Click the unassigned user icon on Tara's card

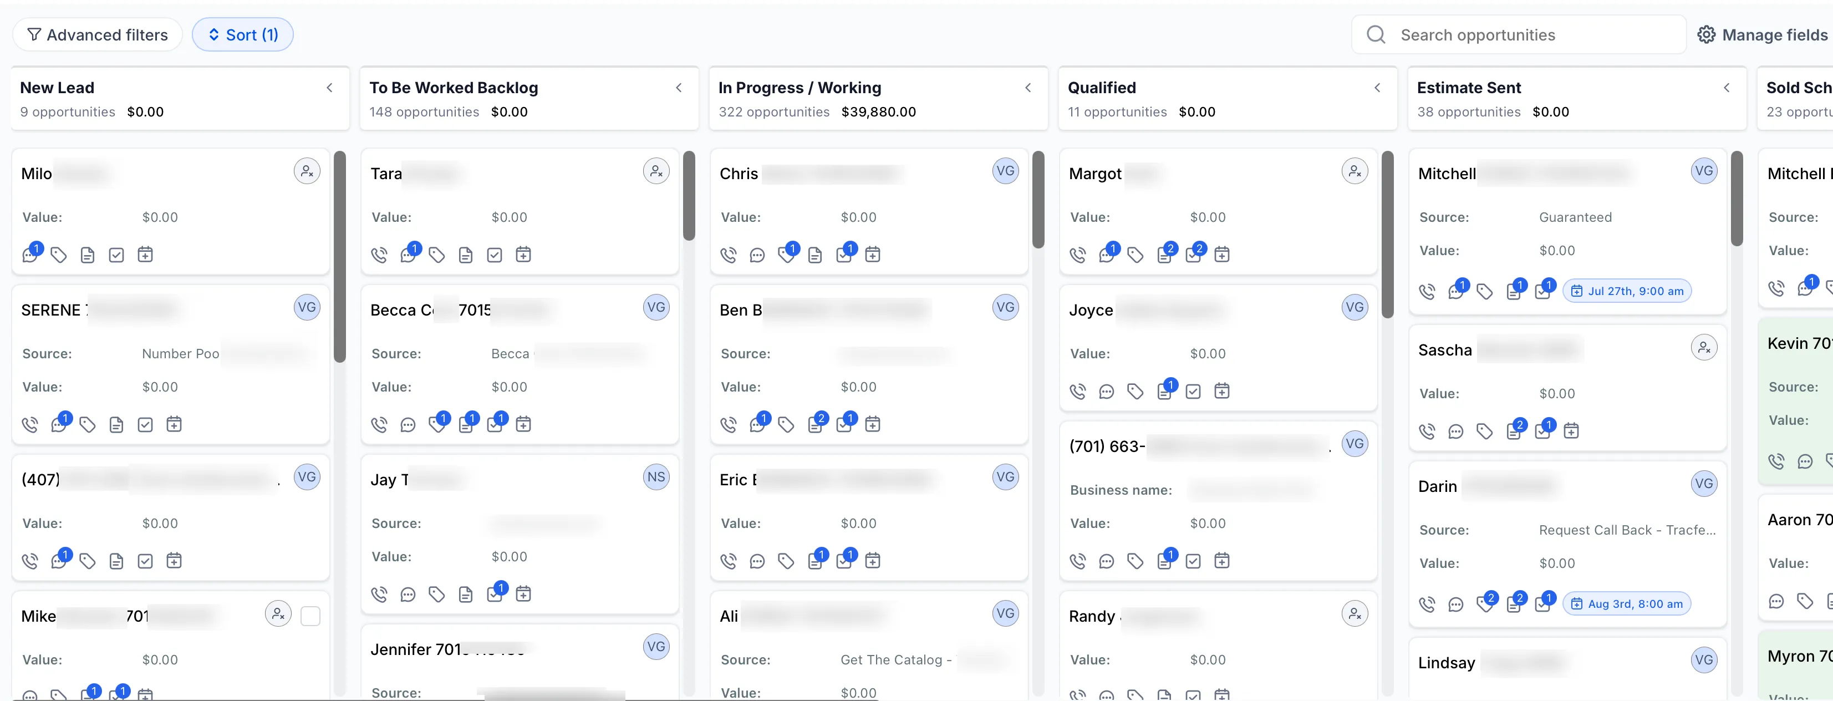(x=656, y=171)
